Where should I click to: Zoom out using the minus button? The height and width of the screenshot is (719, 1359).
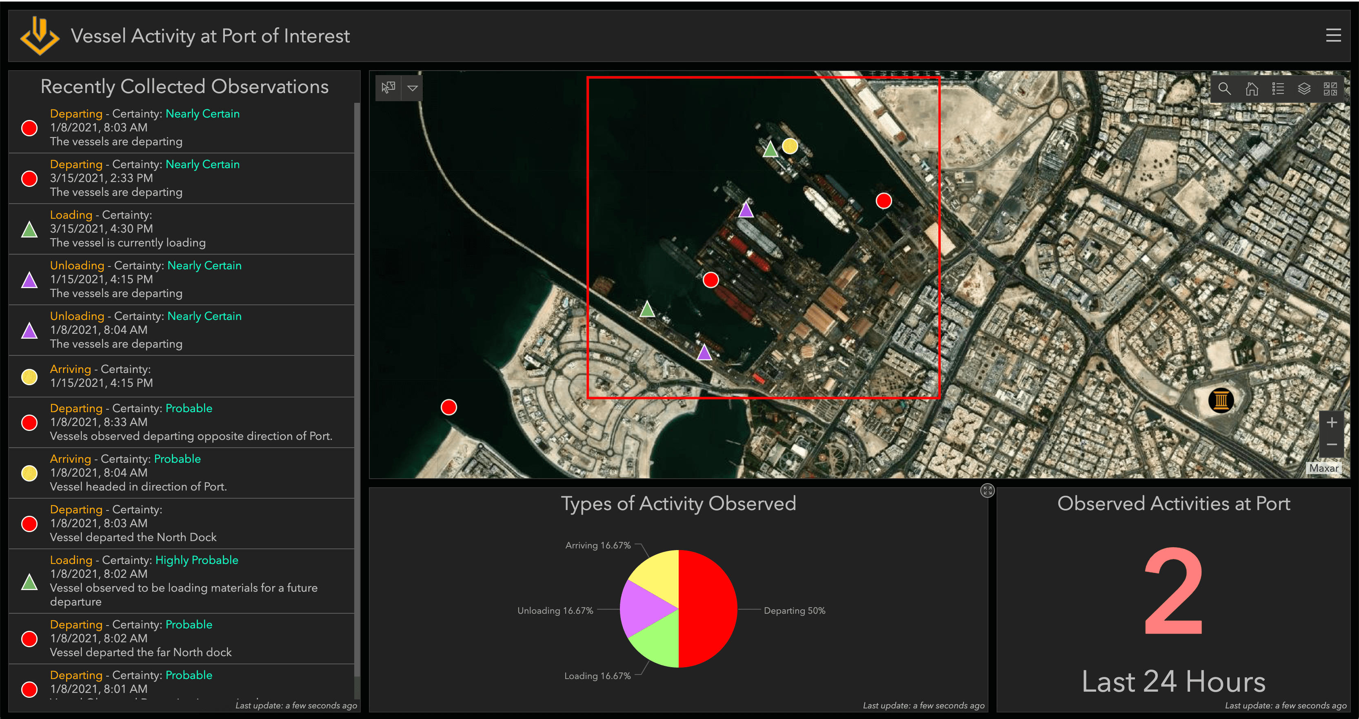(x=1332, y=445)
